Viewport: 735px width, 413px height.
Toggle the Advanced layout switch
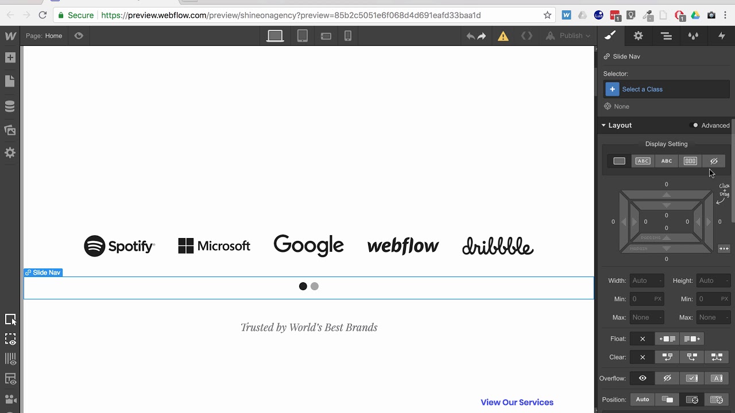(695, 126)
